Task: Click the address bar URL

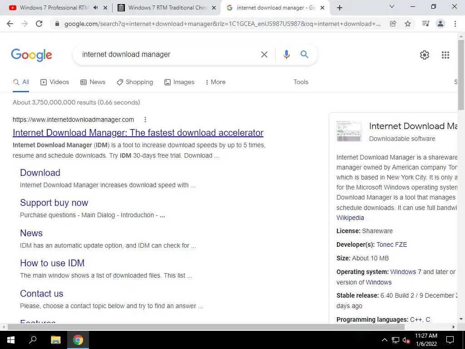Action: click(x=223, y=24)
